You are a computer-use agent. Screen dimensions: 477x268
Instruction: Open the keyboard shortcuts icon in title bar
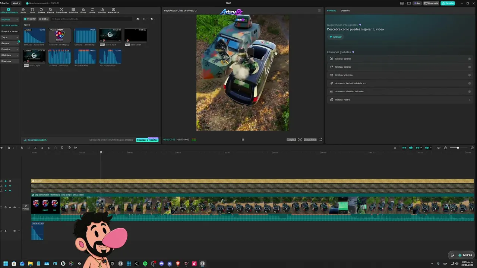408,3
